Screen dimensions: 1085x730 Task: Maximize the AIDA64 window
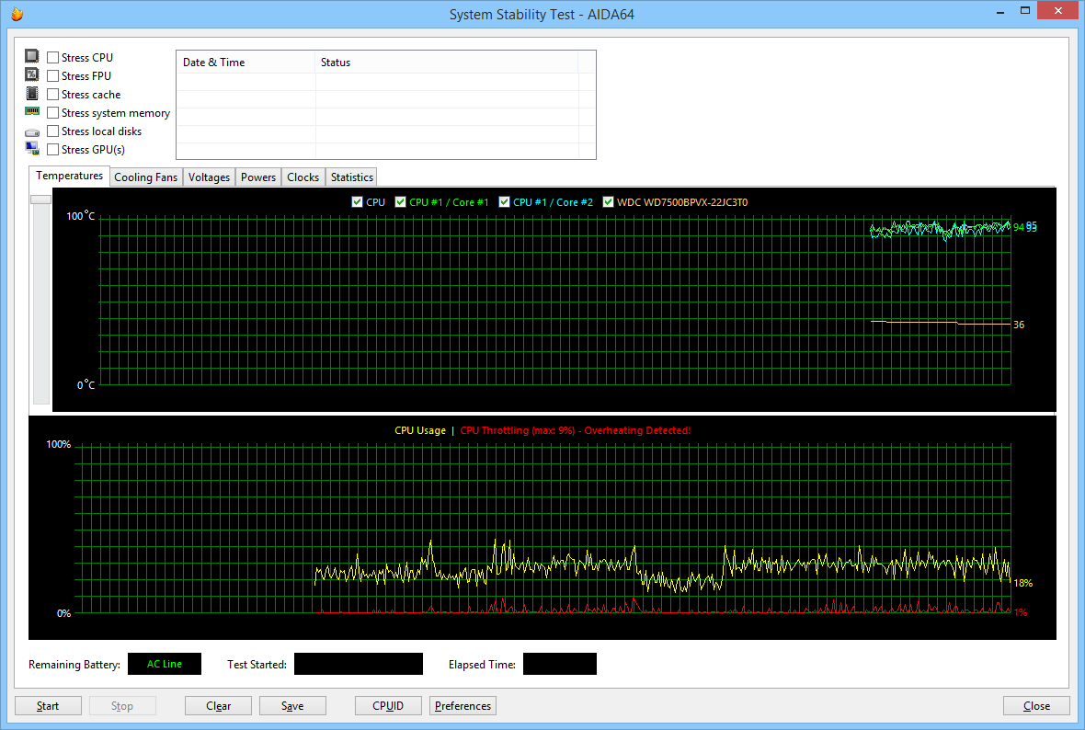pos(1025,10)
